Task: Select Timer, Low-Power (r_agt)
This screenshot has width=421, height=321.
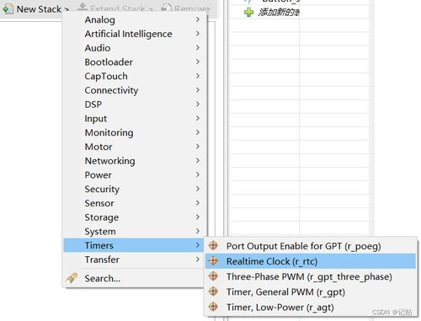Action: point(311,307)
